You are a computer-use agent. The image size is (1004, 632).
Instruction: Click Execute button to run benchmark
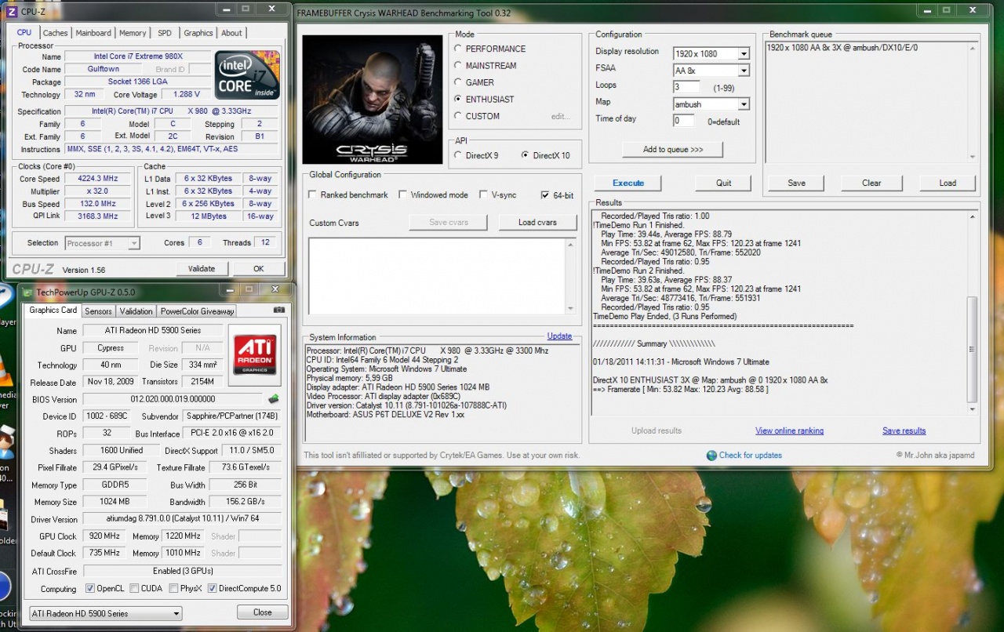tap(628, 183)
